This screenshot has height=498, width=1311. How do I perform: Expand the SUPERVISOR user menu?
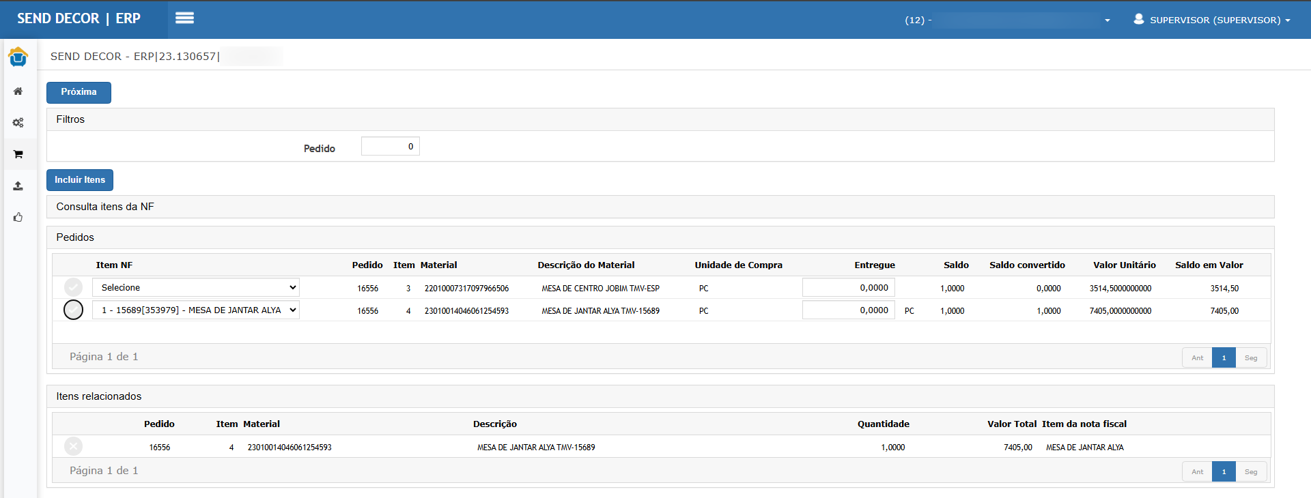(x=1211, y=20)
